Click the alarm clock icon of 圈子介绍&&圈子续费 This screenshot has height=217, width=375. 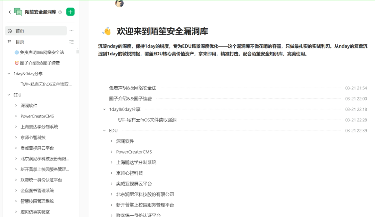point(17,63)
